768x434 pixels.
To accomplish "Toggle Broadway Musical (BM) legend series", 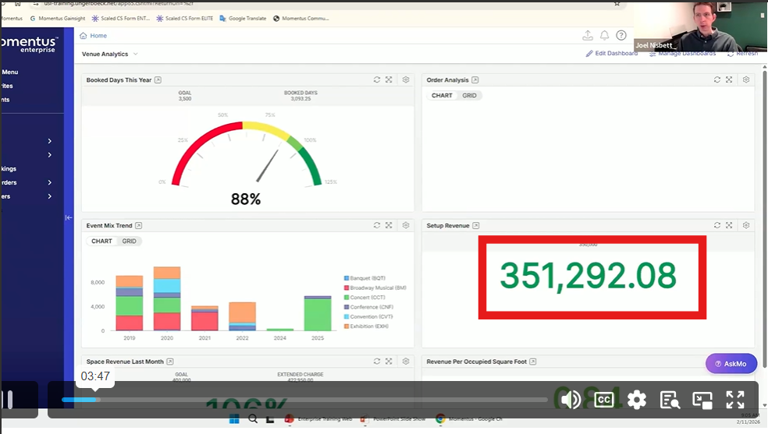I will [x=375, y=288].
